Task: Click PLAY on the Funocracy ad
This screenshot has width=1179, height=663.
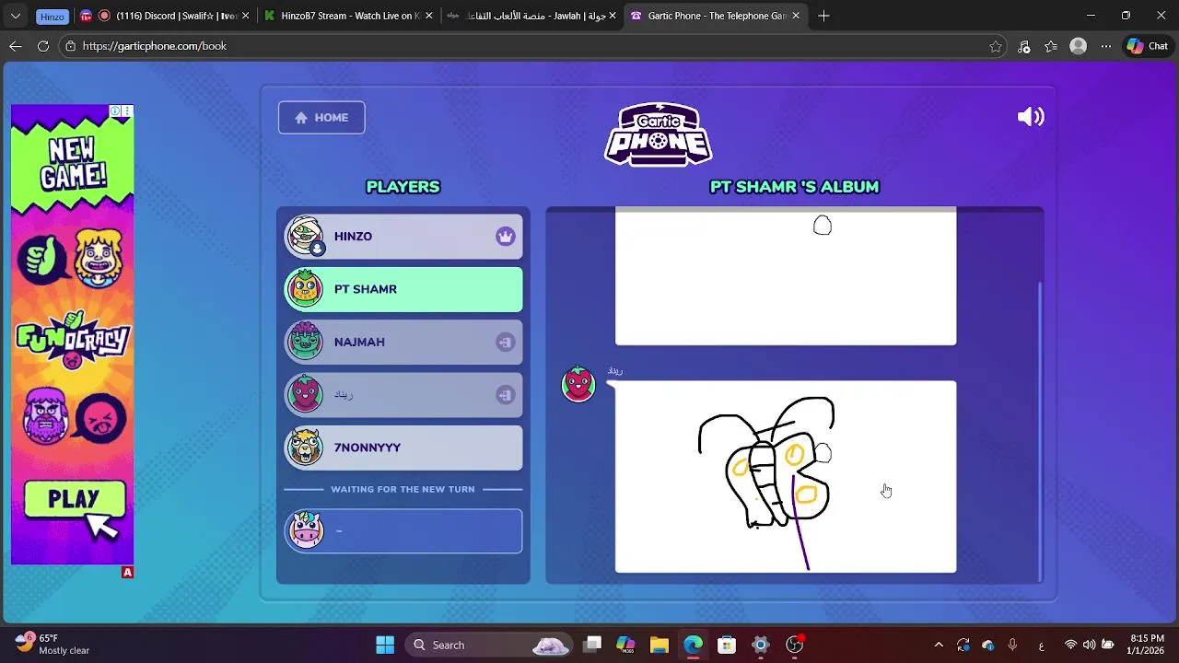Action: coord(74,500)
